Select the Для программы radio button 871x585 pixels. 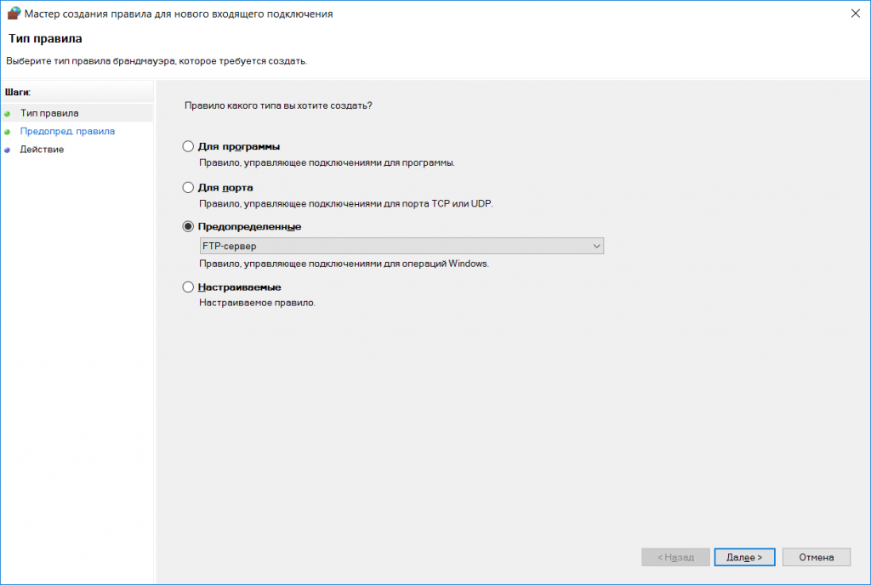point(188,146)
